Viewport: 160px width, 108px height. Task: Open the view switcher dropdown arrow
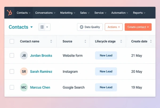pos(47,27)
